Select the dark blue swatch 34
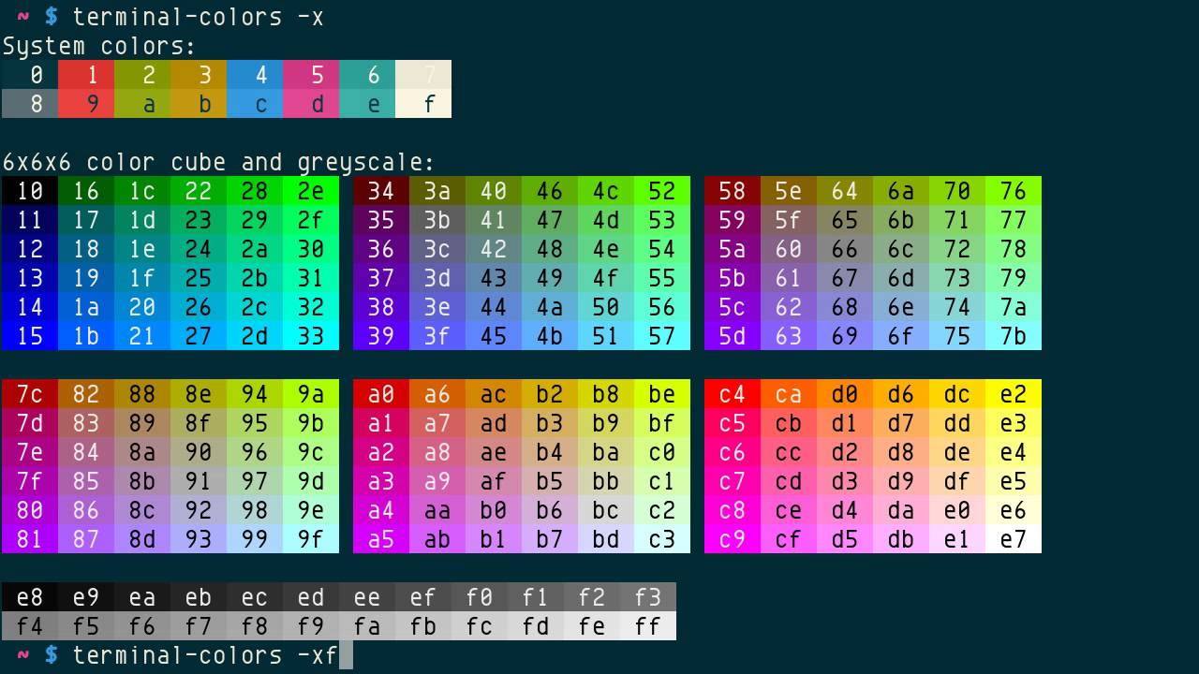 click(380, 191)
